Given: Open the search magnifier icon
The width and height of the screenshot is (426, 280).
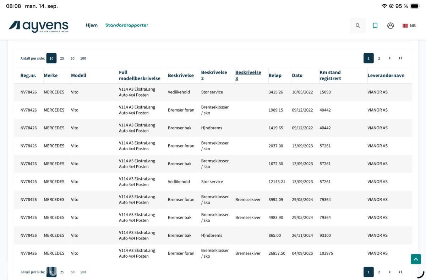Looking at the screenshot, I should (x=358, y=26).
